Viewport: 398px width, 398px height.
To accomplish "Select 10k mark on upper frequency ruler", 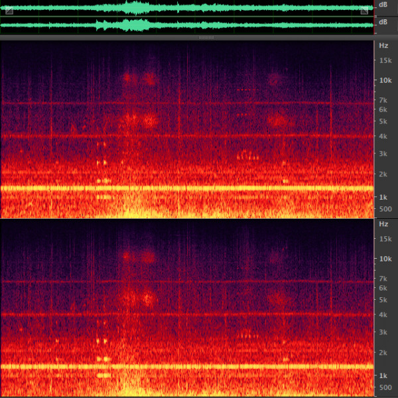I will pos(384,80).
